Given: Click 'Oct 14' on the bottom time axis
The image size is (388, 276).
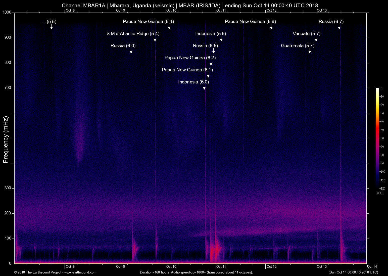Looking at the screenshot, I should [372, 267].
